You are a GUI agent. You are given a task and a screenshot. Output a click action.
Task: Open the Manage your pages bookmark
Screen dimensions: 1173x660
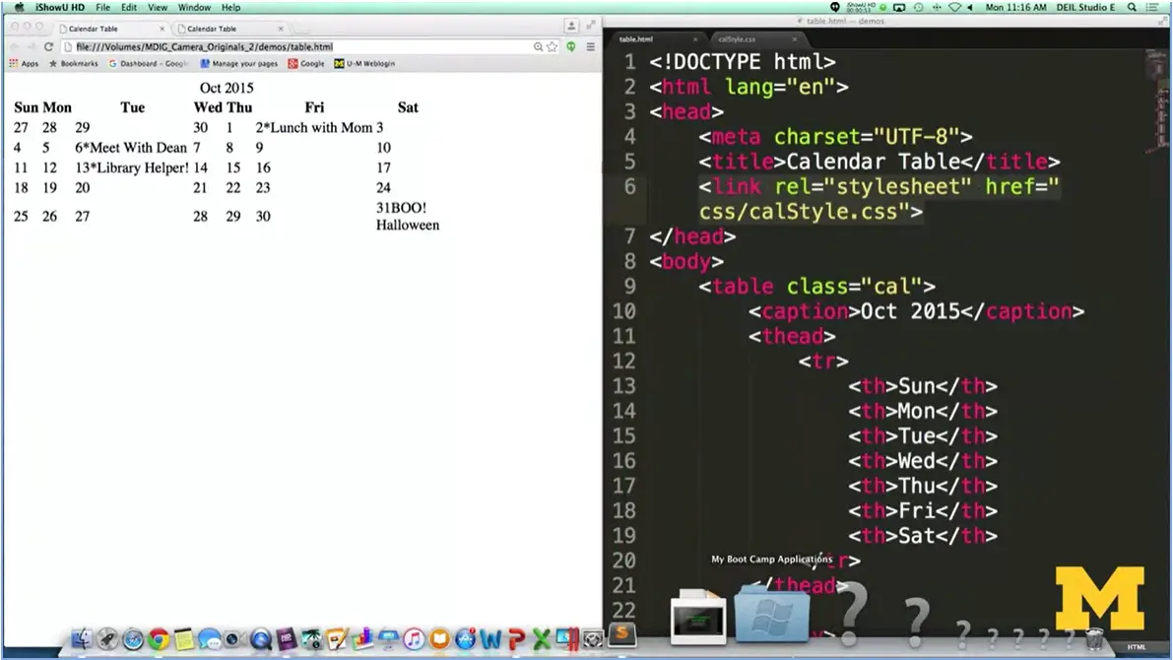click(238, 64)
